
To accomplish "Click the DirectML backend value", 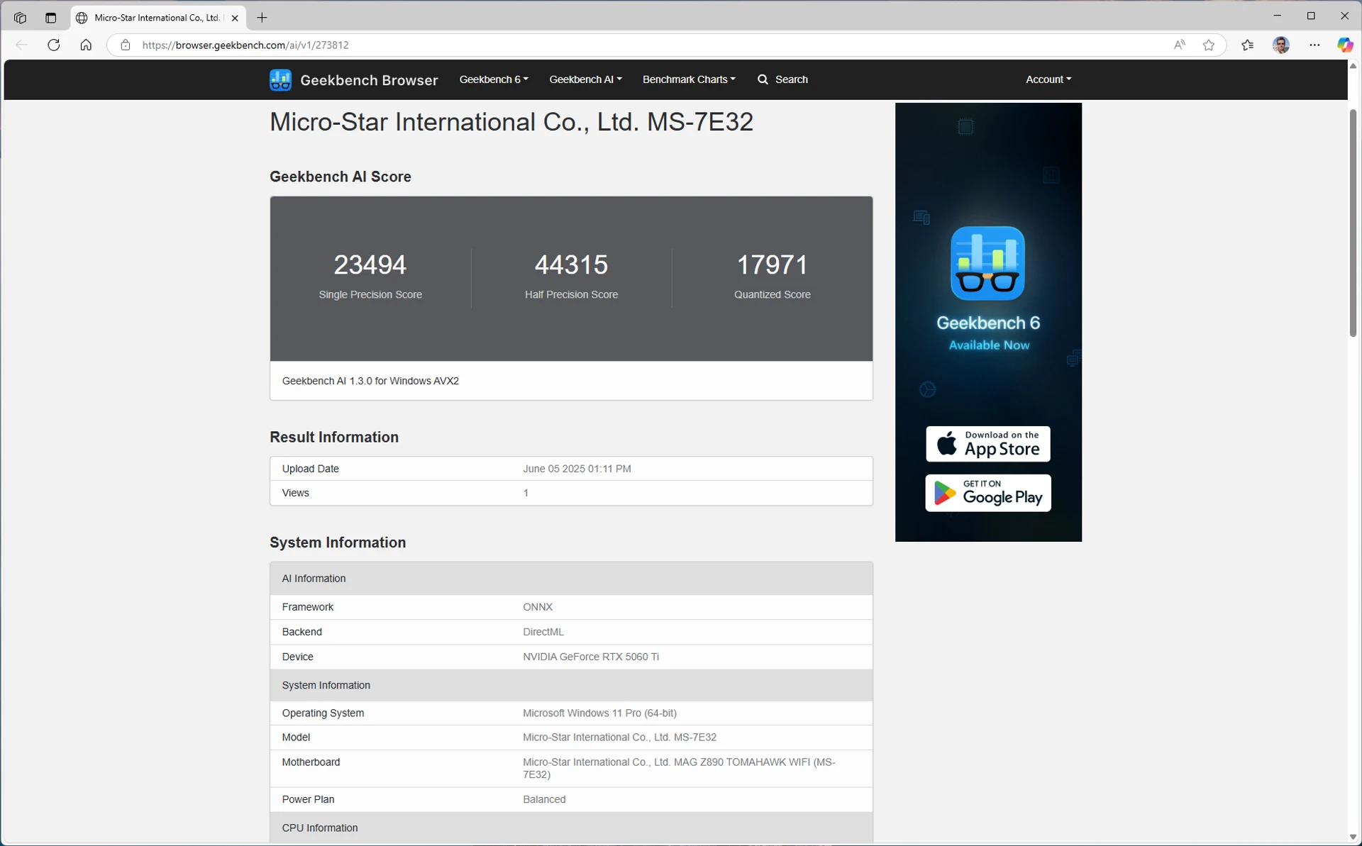I will pyautogui.click(x=543, y=632).
